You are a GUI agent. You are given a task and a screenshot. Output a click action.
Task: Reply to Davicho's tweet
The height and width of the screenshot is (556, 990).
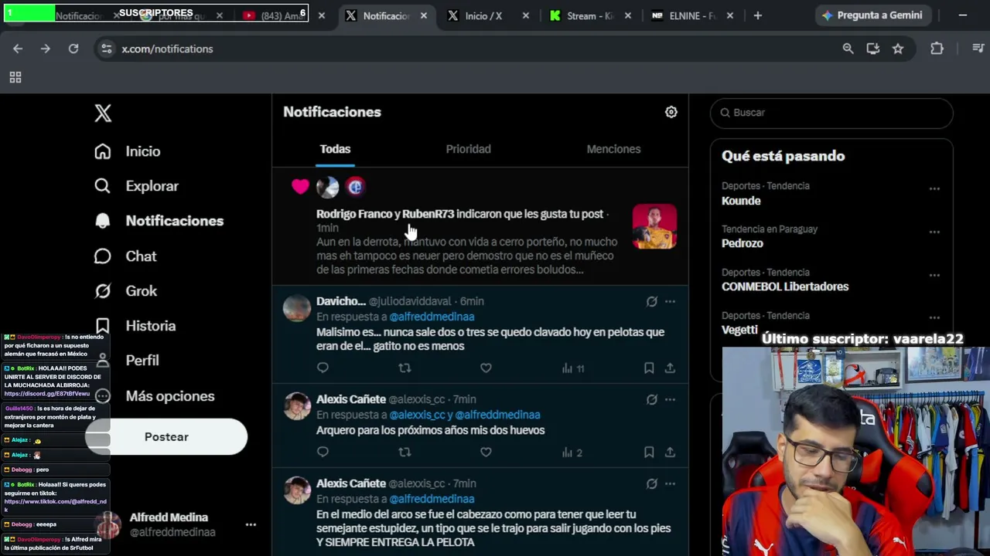click(323, 368)
